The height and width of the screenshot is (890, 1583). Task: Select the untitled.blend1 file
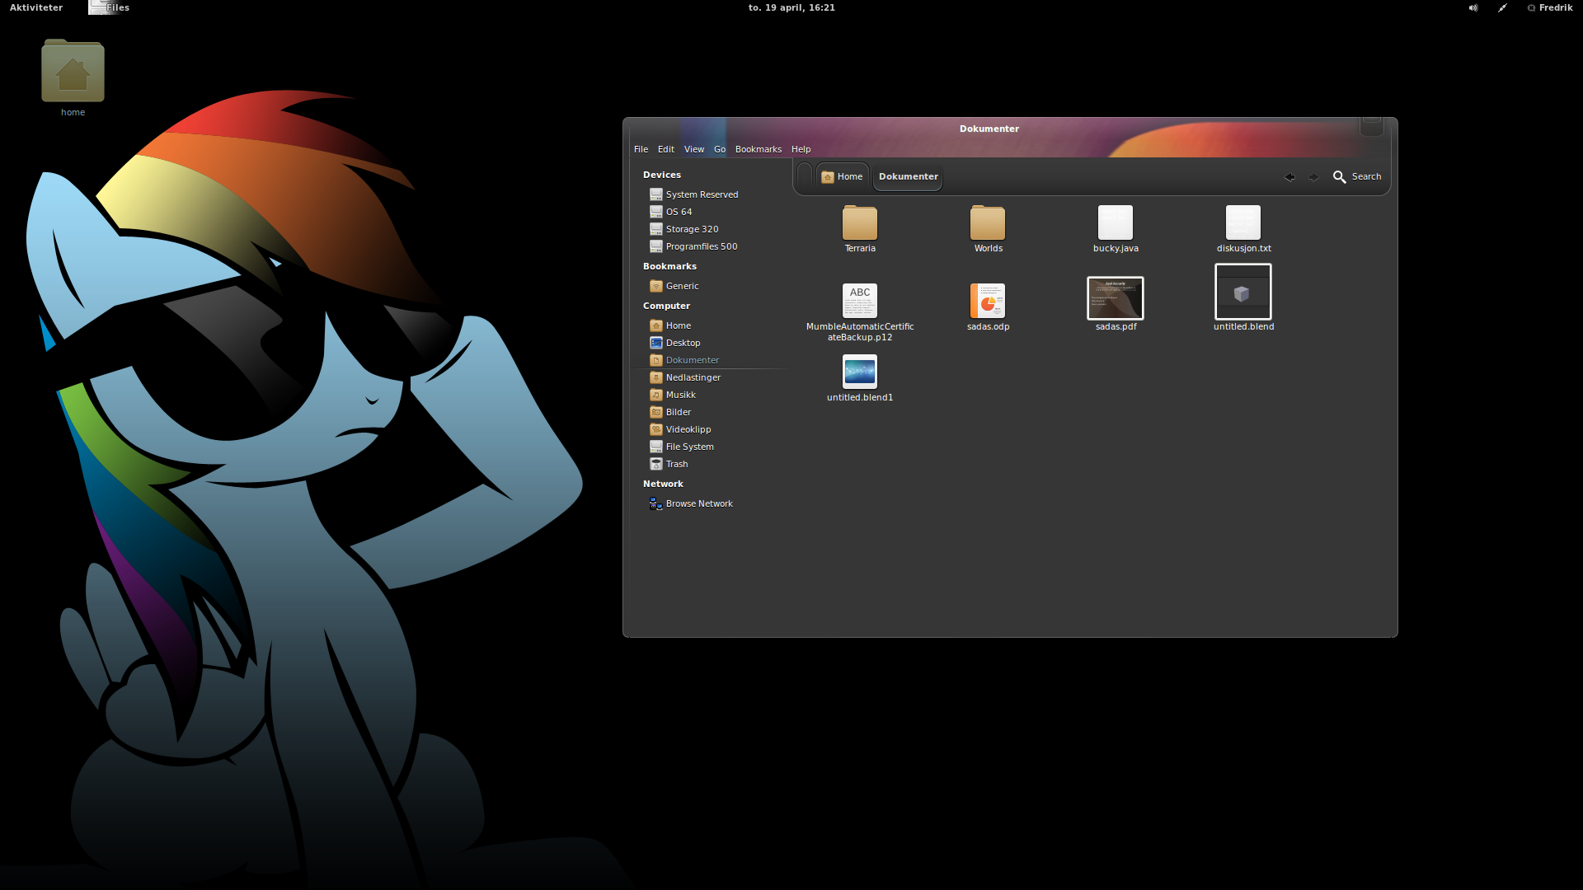pos(859,378)
